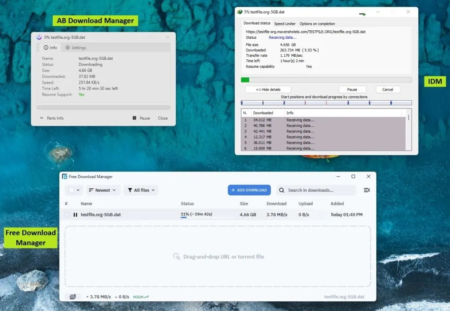
Task: Maximize the Free Download Manager window
Action: click(353, 176)
